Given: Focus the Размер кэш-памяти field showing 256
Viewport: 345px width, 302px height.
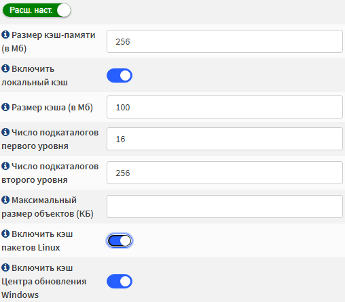Looking at the screenshot, I should (225, 41).
